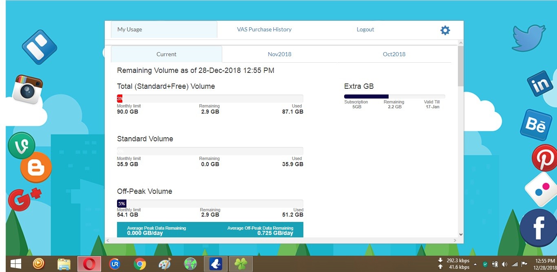The width and height of the screenshot is (557, 272).
Task: Click the '87.1 GB' used value
Action: [x=293, y=112]
